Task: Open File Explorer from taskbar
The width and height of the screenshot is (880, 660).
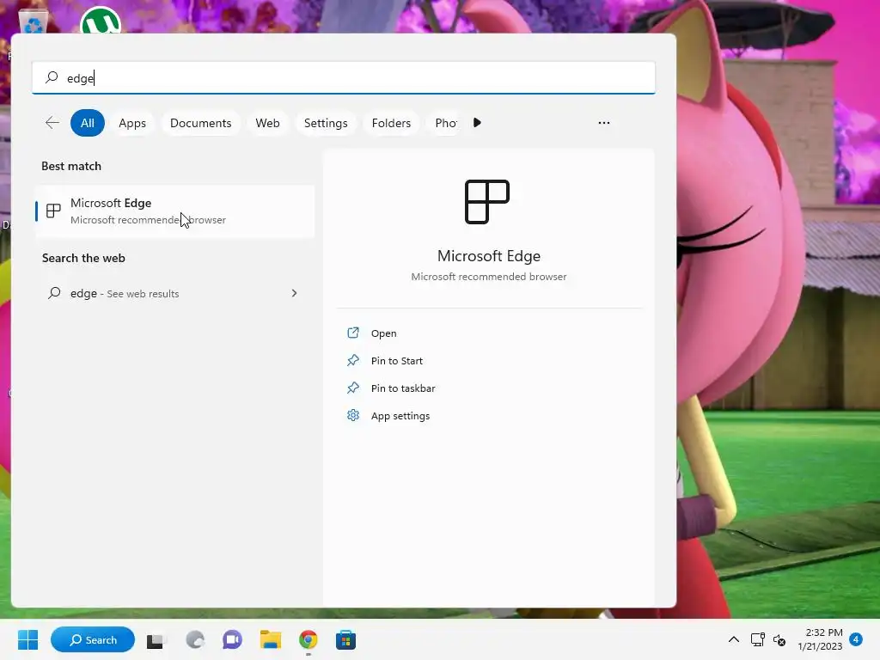Action: tap(271, 640)
